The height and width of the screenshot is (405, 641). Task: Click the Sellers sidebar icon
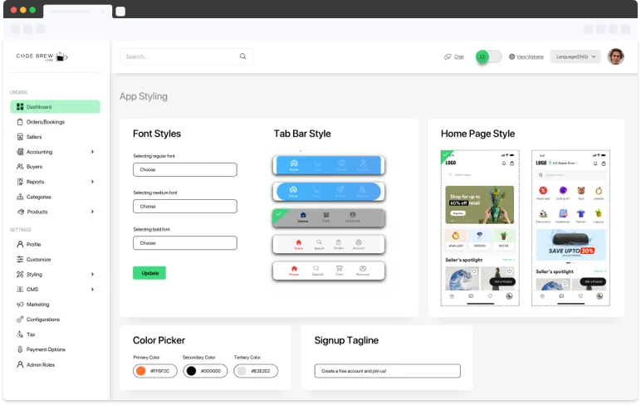(x=20, y=137)
